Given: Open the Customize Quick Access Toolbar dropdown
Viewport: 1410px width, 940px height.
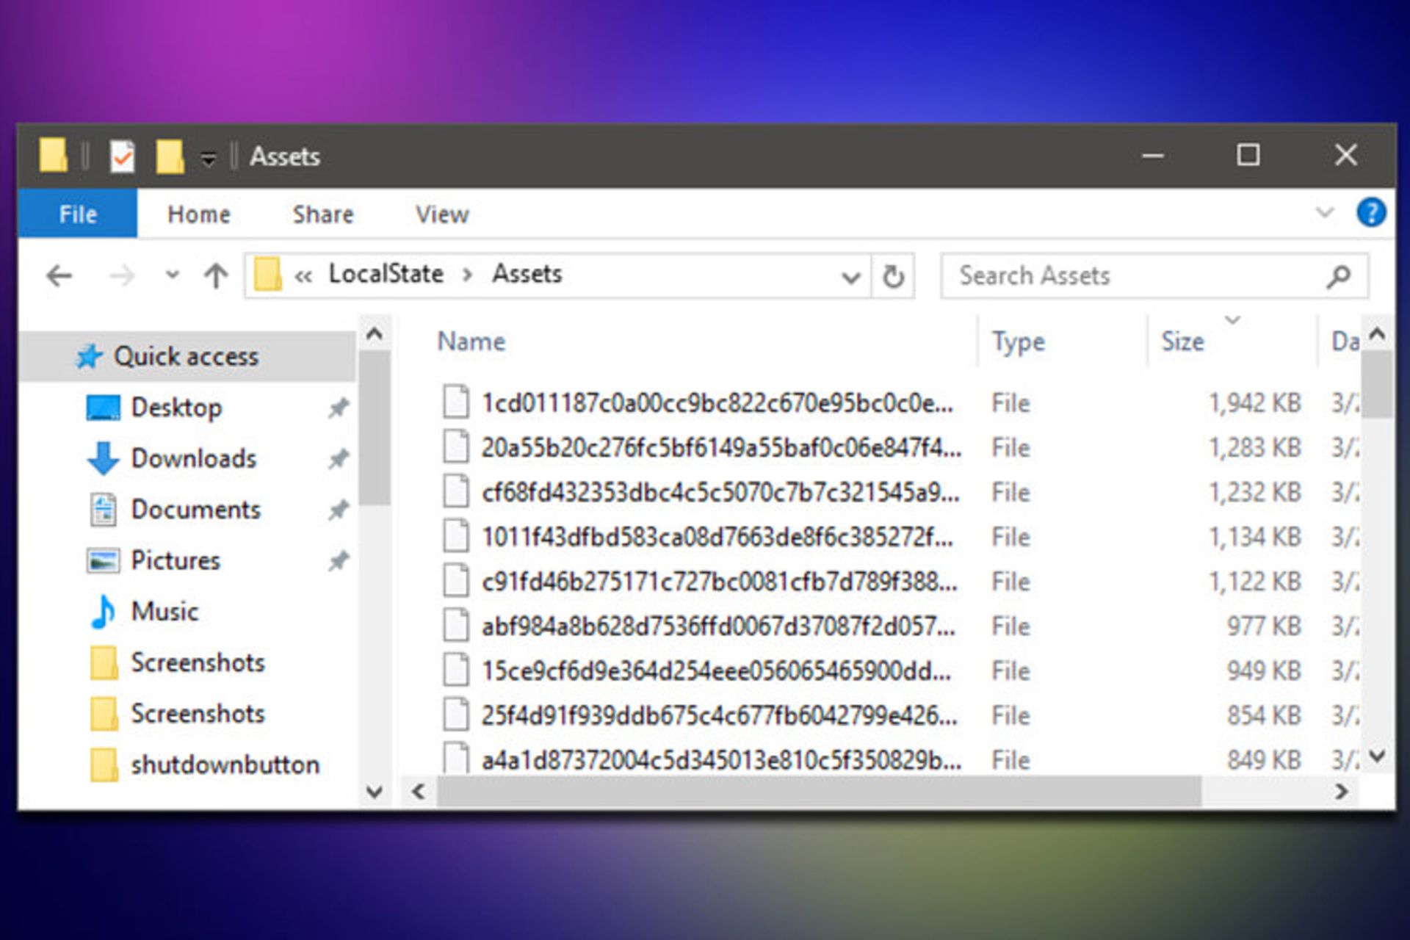Looking at the screenshot, I should (209, 157).
